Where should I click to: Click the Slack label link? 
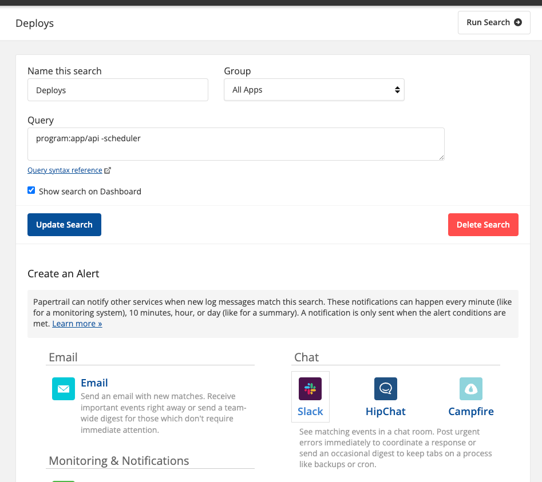(x=310, y=411)
